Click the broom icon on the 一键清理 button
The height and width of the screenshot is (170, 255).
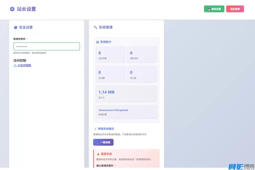point(98,142)
